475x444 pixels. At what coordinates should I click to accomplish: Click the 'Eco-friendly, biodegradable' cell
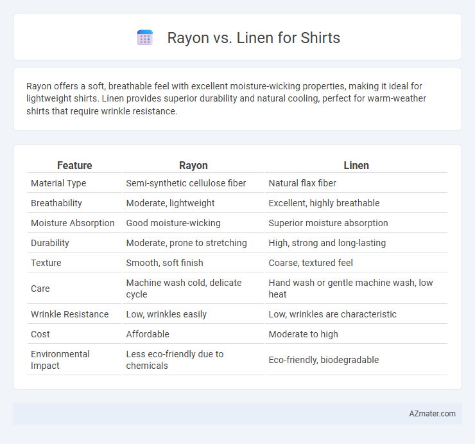[x=356, y=360]
